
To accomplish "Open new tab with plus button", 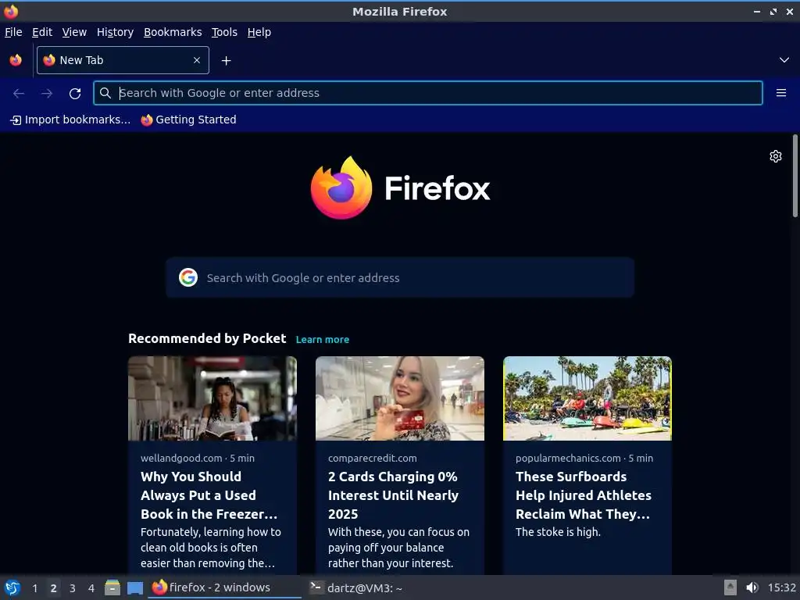I will pyautogui.click(x=226, y=61).
